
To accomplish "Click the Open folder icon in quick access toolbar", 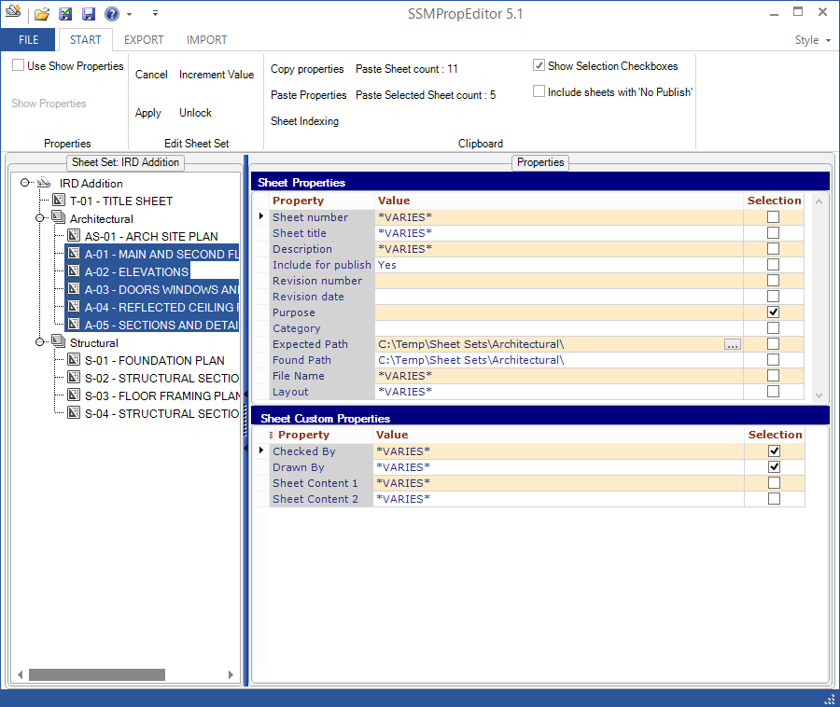I will click(42, 14).
